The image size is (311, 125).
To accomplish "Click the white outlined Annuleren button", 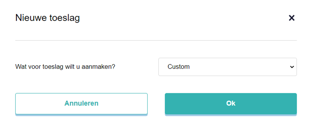I will coord(81,104).
